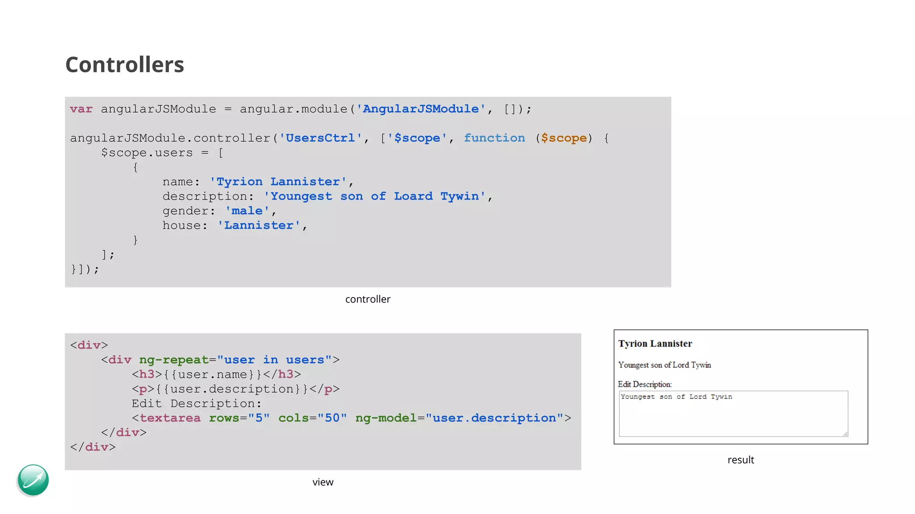
Task: Click the 'controller' caption under the code block
Action: pyautogui.click(x=368, y=299)
